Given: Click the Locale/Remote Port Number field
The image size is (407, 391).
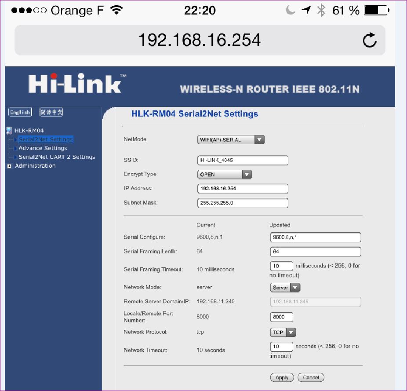Looking at the screenshot, I should coord(282,317).
